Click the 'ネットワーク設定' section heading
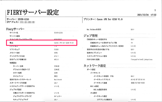This screenshot has width=162, height=102. tap(95, 66)
